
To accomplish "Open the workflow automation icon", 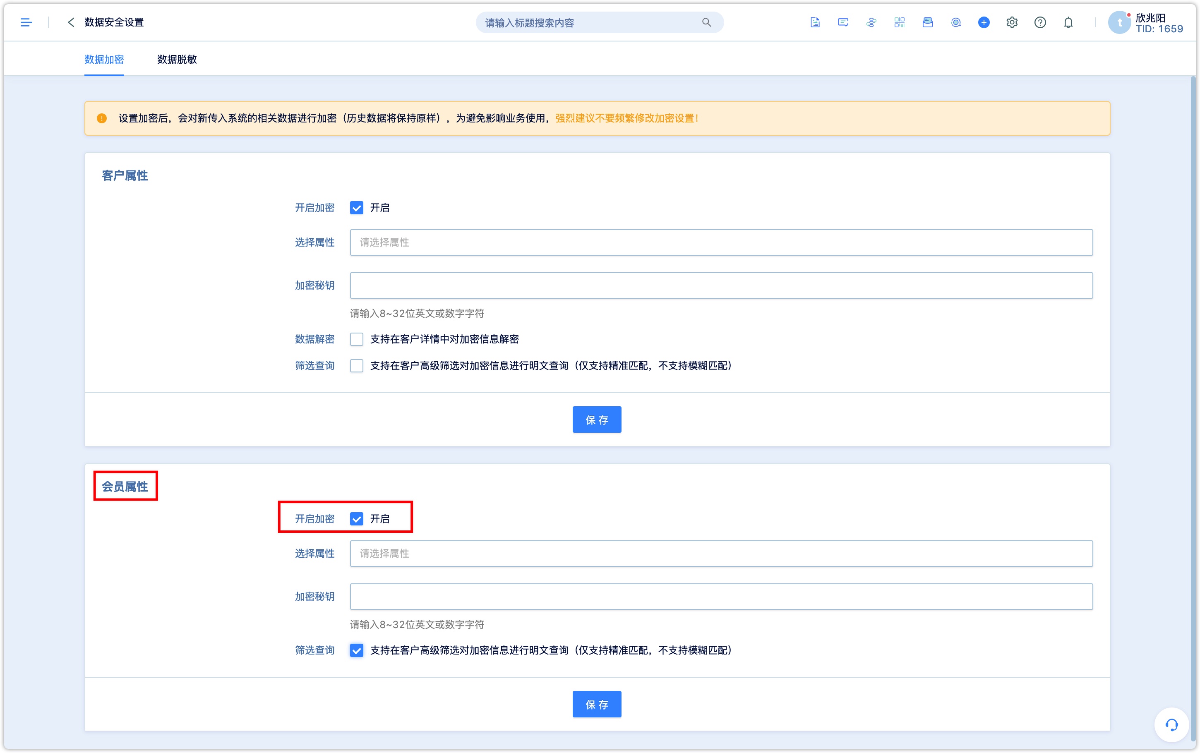I will coord(871,22).
